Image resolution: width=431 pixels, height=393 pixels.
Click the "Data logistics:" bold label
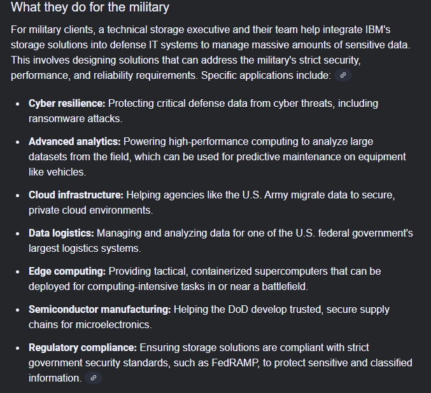(x=61, y=233)
